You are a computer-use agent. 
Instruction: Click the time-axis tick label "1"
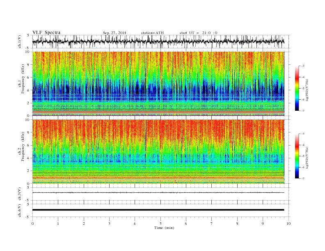[x=58, y=224]
